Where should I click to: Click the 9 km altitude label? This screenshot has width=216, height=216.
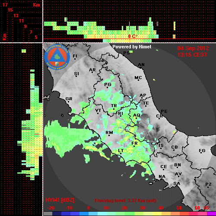pyautogui.click(x=25, y=26)
